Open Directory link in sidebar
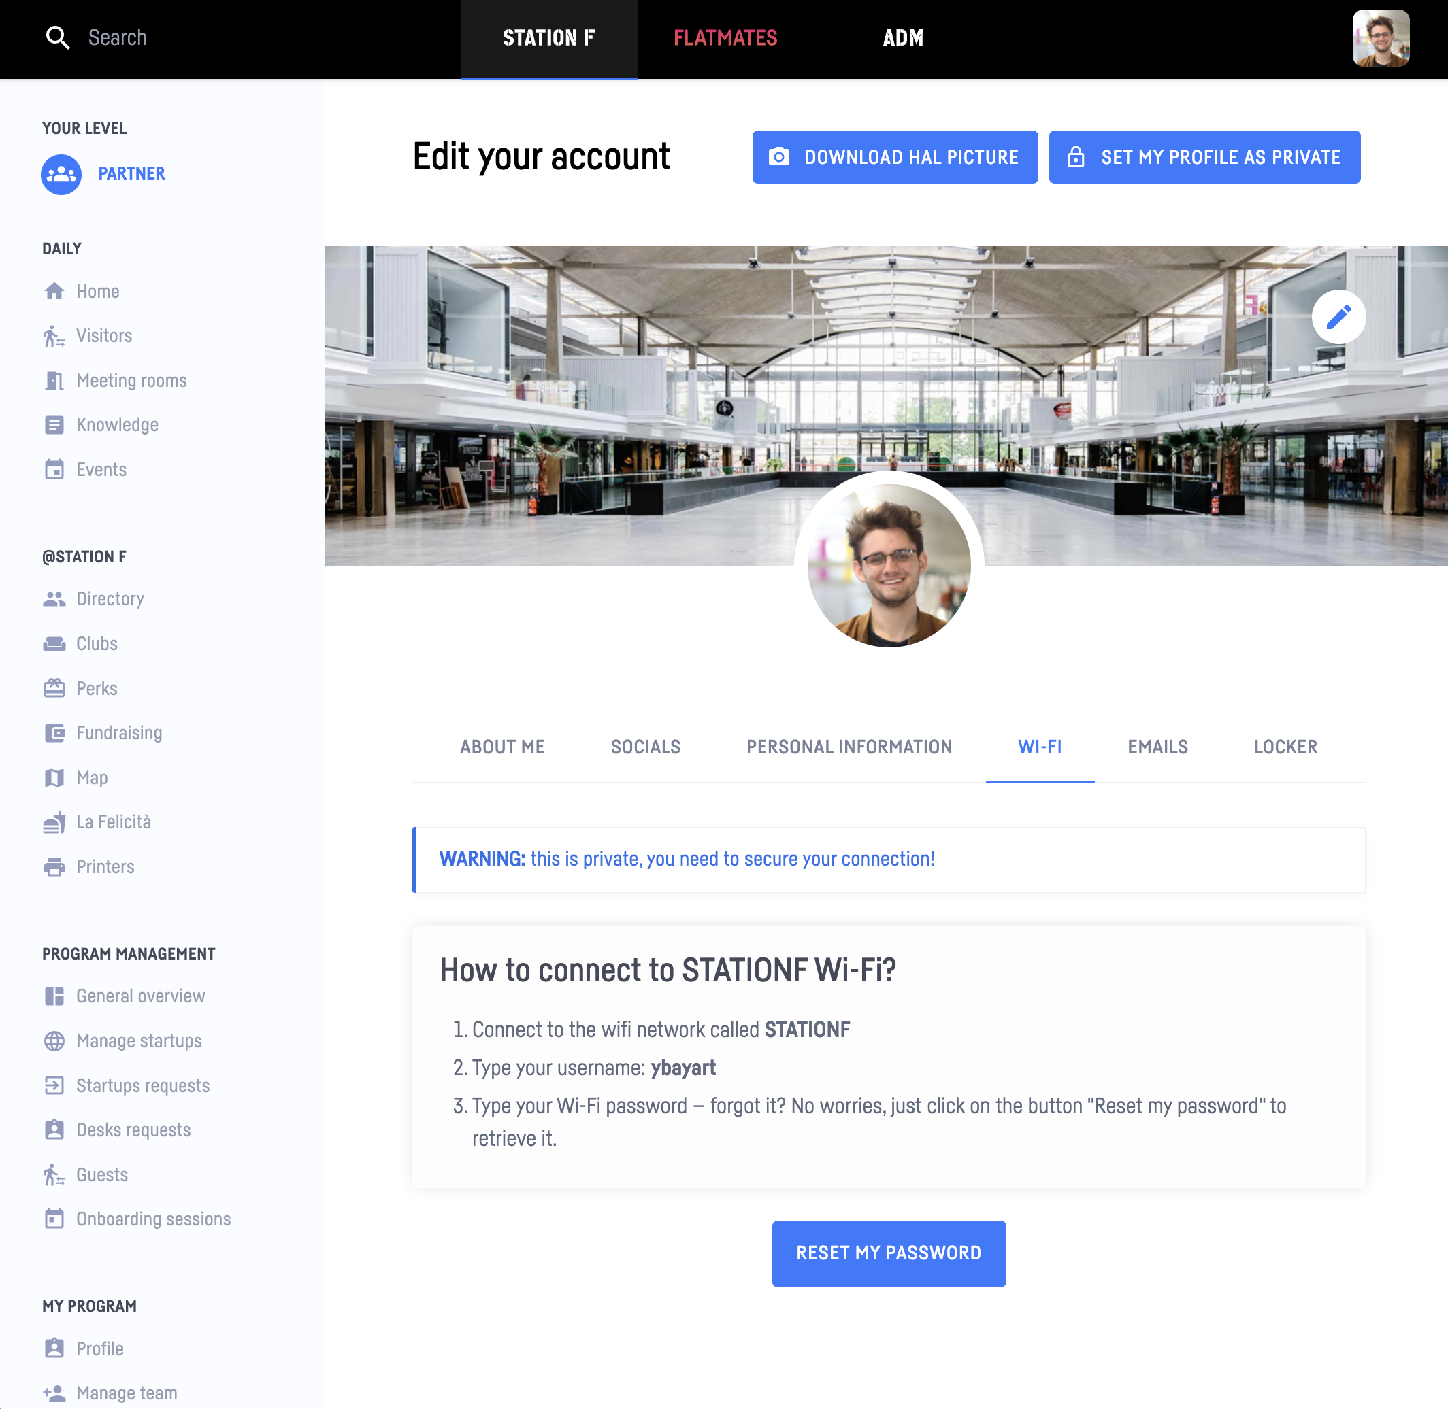This screenshot has width=1448, height=1409. click(x=110, y=599)
